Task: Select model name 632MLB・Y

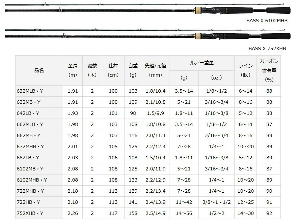Action: [x=30, y=91]
